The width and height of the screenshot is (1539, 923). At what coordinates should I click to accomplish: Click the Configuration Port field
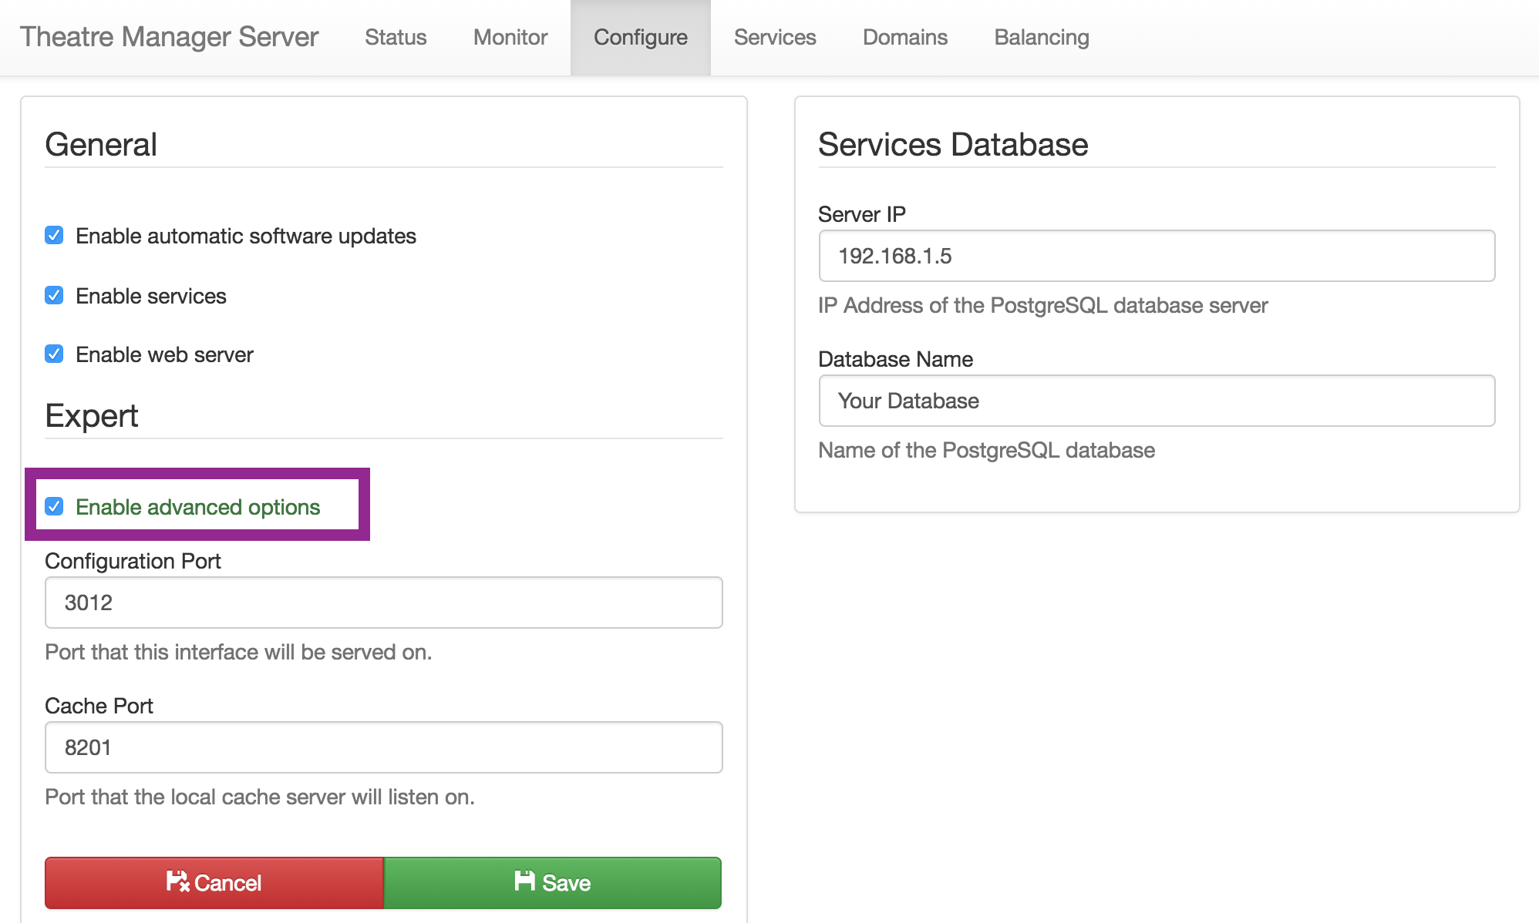tap(384, 602)
